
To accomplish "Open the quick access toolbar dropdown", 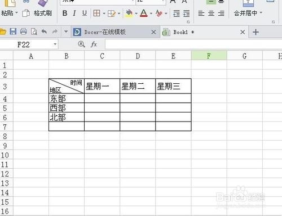I will pos(66,31).
